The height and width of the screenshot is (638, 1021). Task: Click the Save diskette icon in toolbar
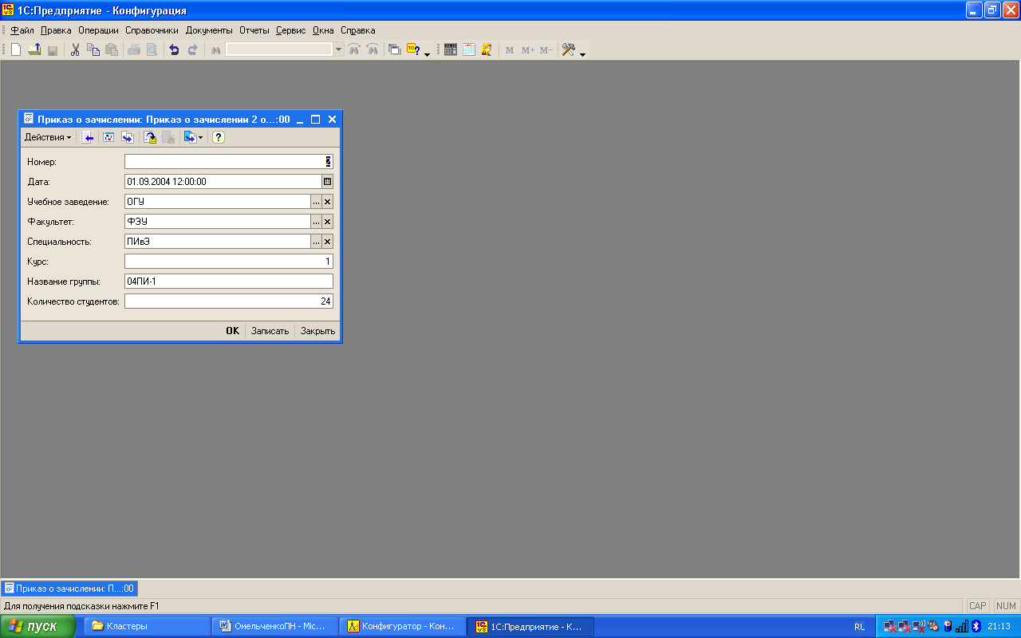[x=53, y=49]
